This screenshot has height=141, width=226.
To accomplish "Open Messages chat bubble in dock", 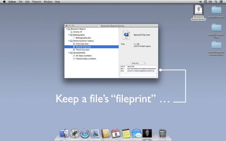I will (x=136, y=133).
